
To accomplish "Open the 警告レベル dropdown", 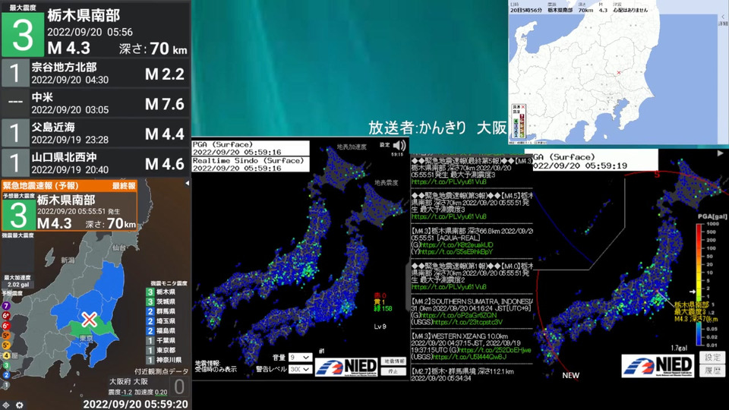I will tap(301, 369).
